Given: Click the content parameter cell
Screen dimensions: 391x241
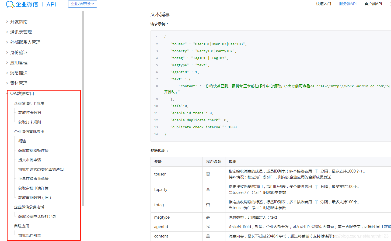Looking at the screenshot, I should click(177, 236).
